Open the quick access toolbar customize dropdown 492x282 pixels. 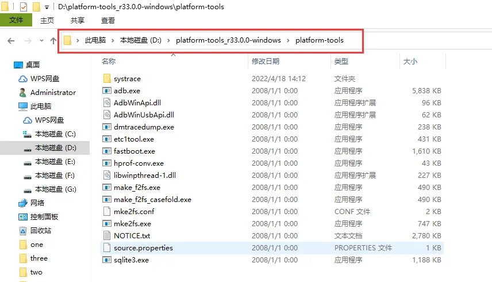coord(47,7)
